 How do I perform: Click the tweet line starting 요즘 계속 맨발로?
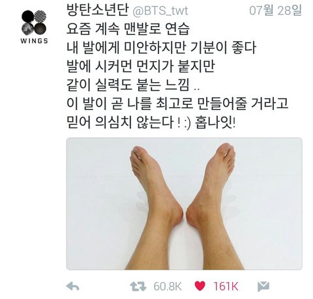(x=128, y=29)
